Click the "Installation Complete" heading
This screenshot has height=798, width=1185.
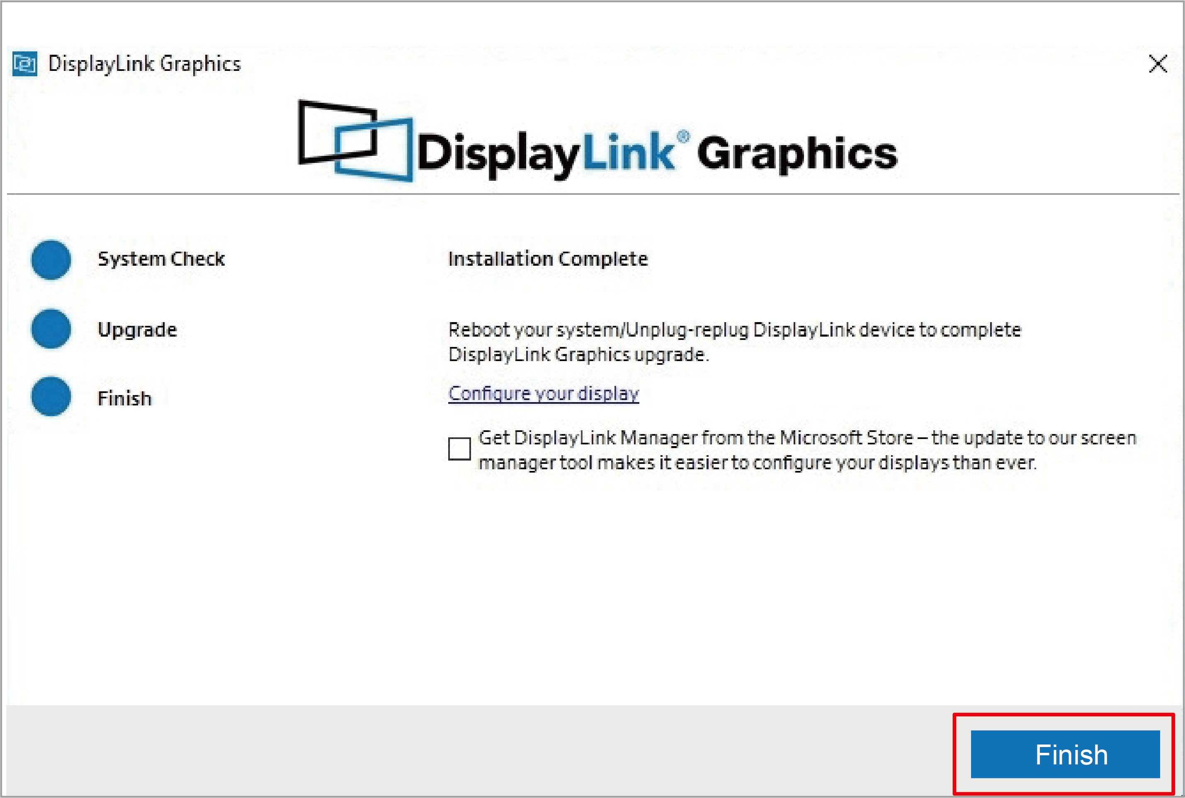[x=548, y=259]
